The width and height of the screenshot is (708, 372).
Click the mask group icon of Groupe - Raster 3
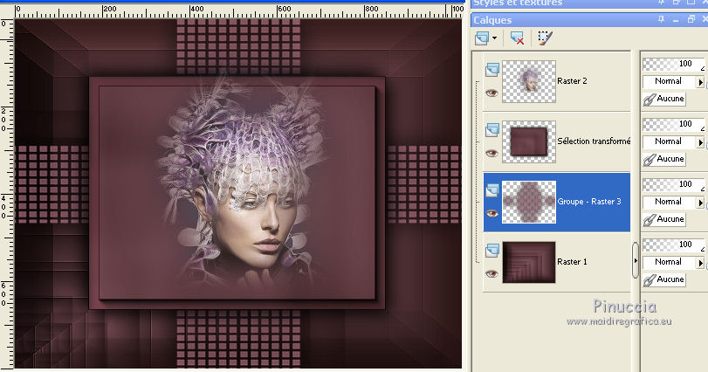pyautogui.click(x=492, y=190)
